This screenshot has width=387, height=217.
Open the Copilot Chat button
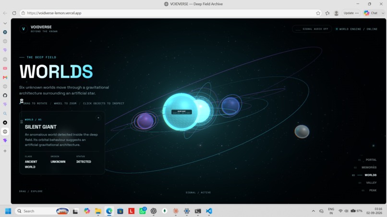pos(371,13)
